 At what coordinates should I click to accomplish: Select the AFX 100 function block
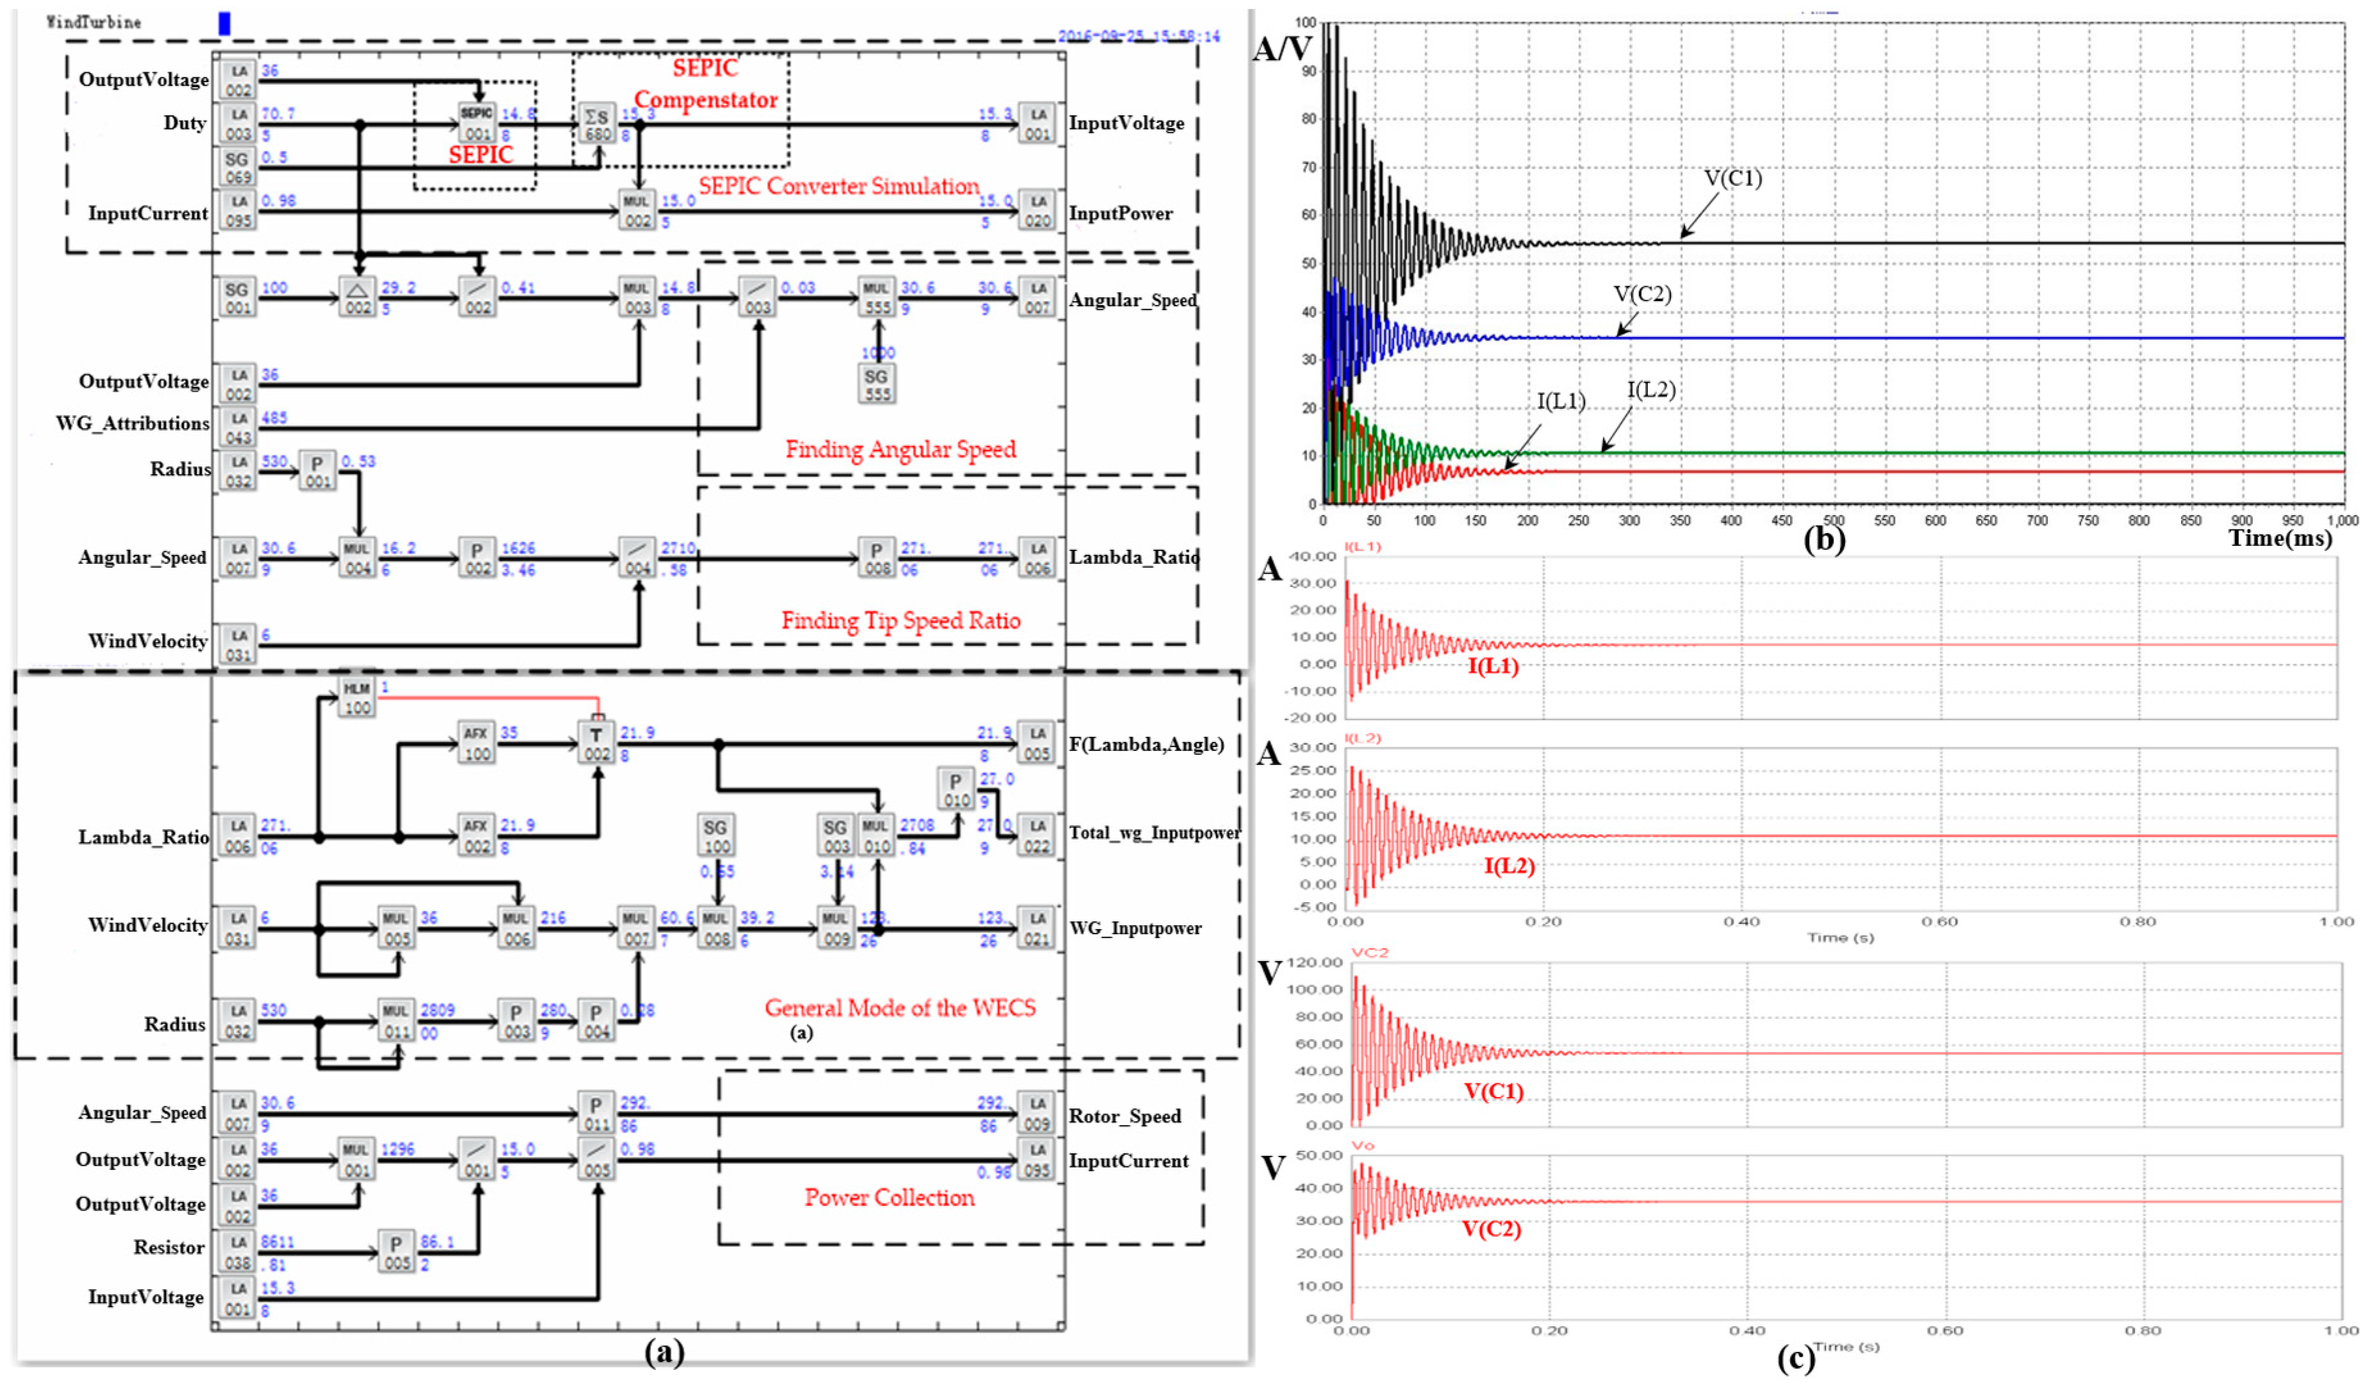477,743
